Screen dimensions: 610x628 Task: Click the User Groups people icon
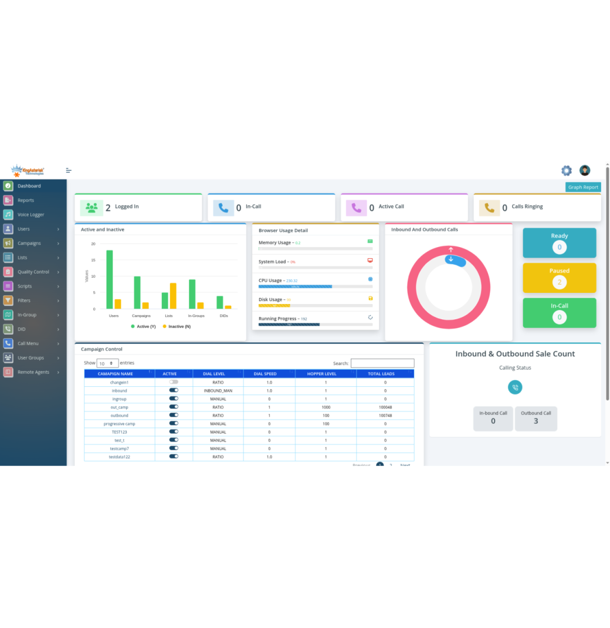[x=8, y=357]
